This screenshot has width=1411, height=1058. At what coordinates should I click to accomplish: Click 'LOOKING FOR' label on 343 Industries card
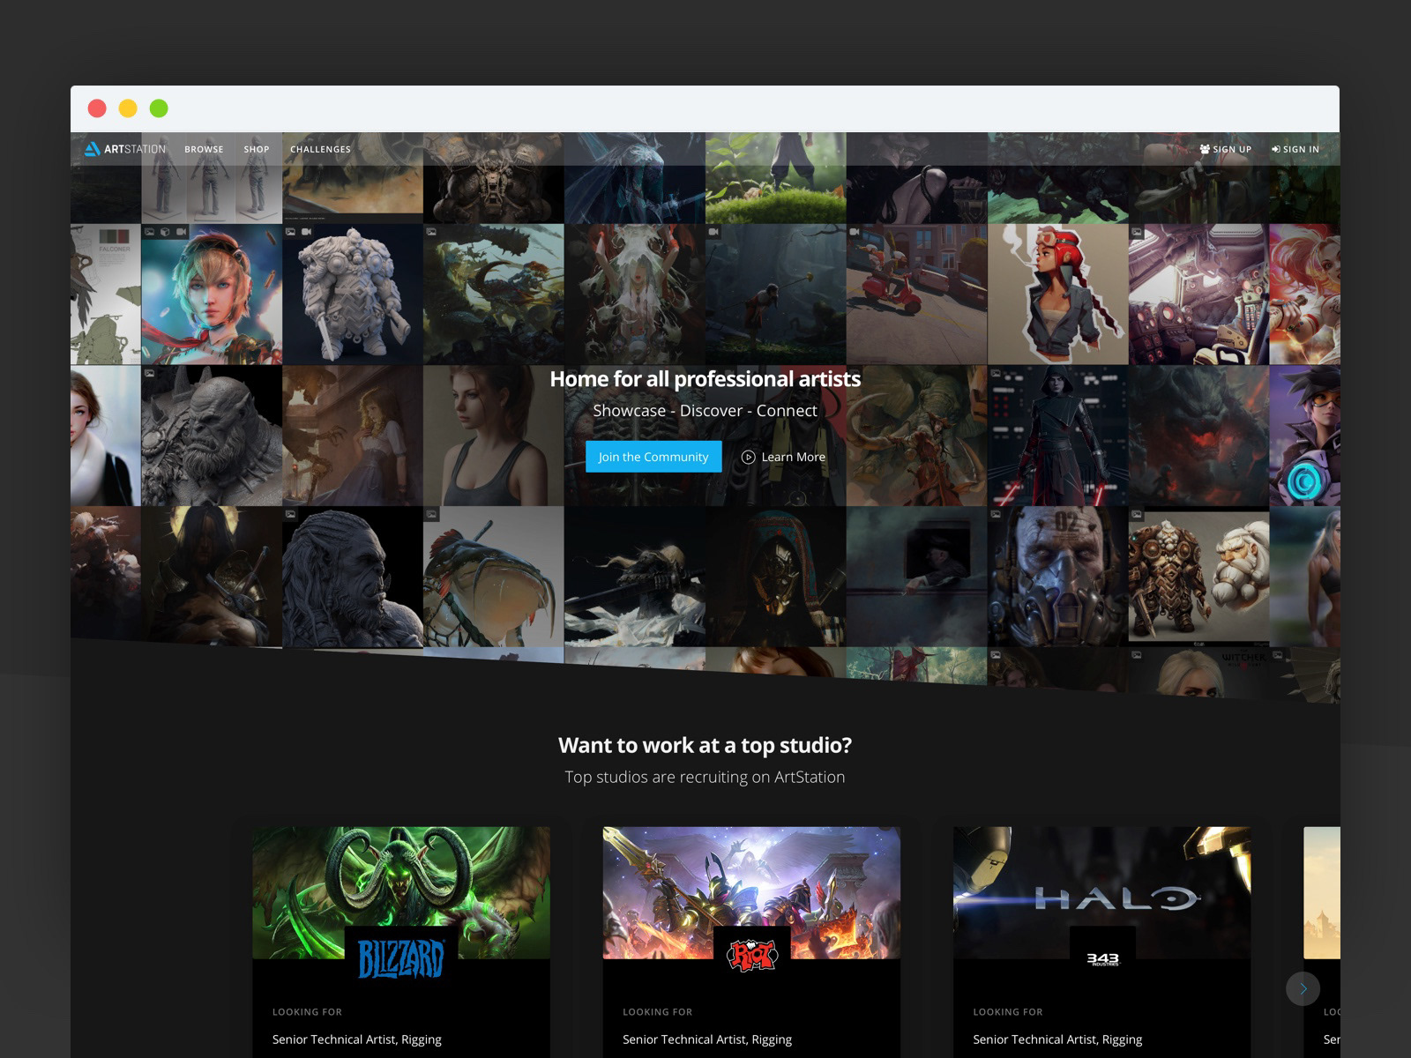click(x=1007, y=1012)
